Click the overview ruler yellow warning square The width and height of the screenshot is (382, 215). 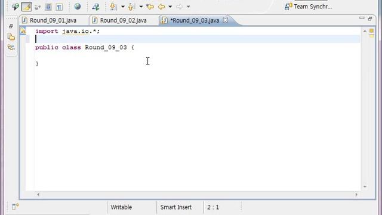[x=371, y=30]
